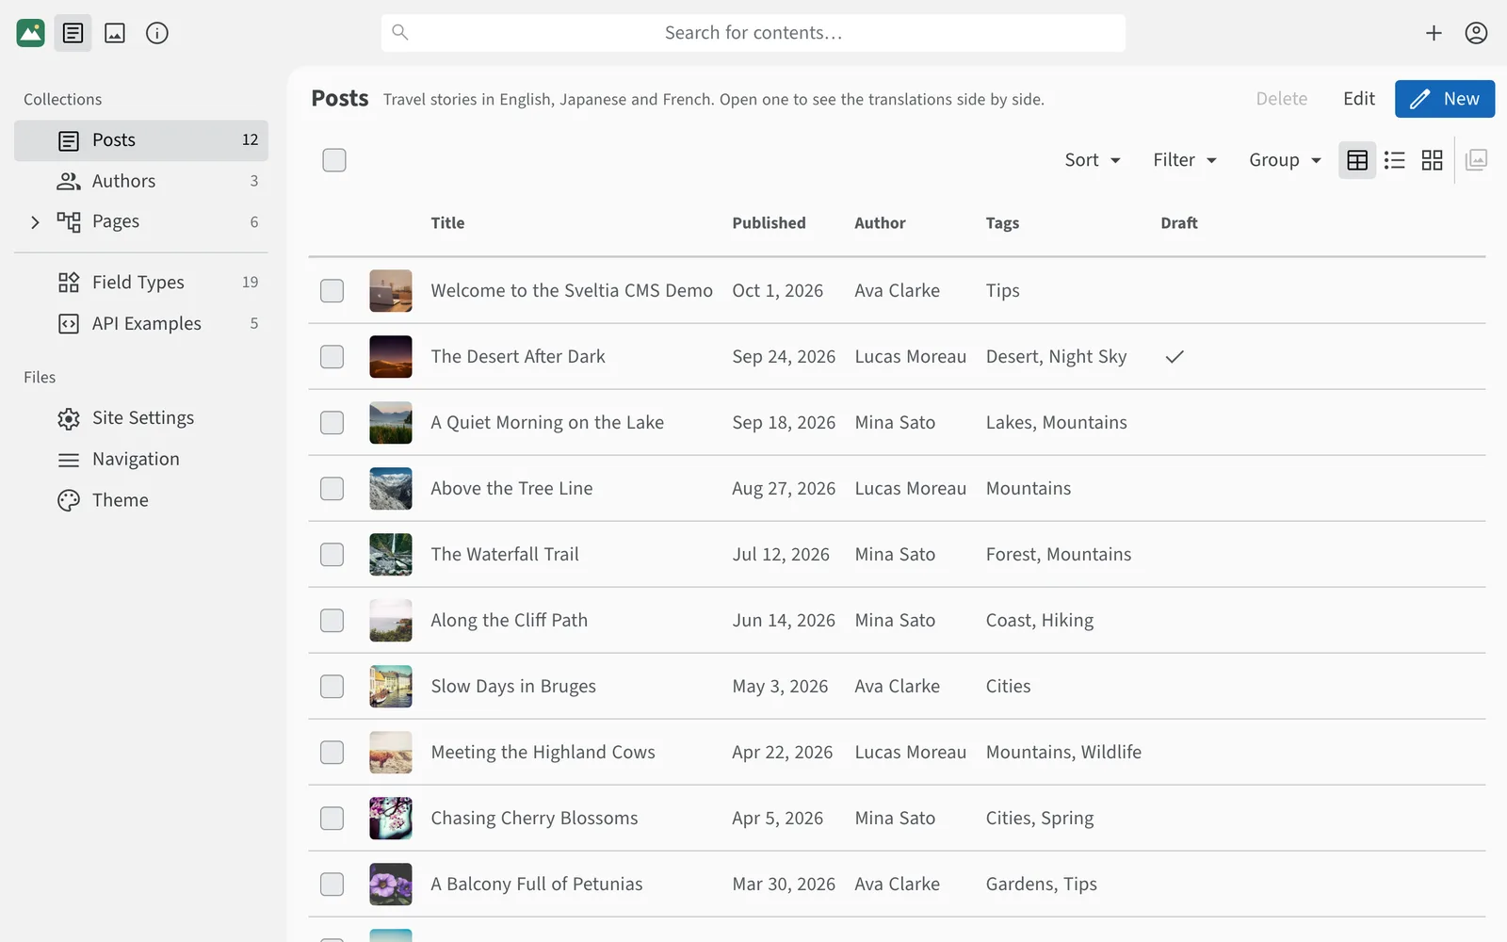Click thumbnail of A Balcony Full of Petunias

click(x=391, y=885)
